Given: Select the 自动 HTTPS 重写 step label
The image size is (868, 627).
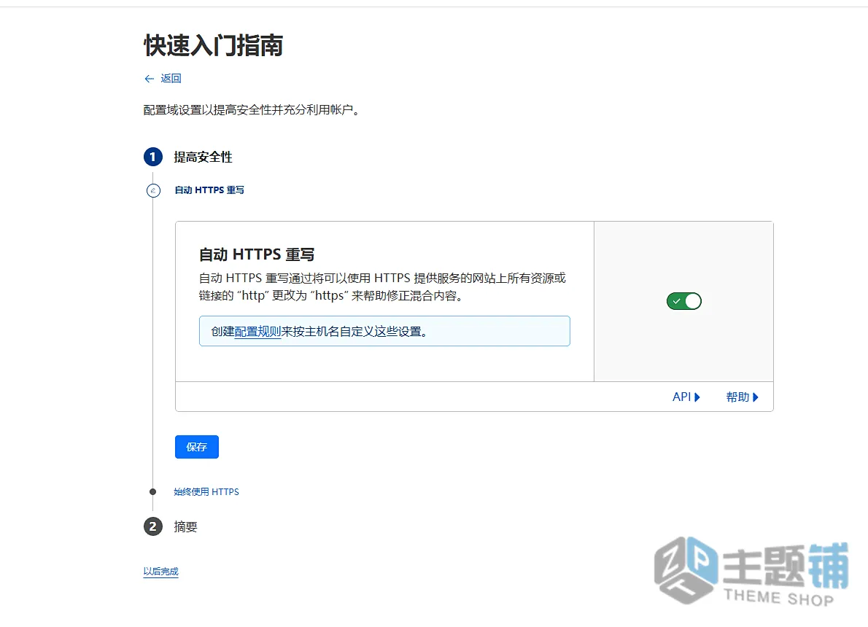Looking at the screenshot, I should point(209,190).
